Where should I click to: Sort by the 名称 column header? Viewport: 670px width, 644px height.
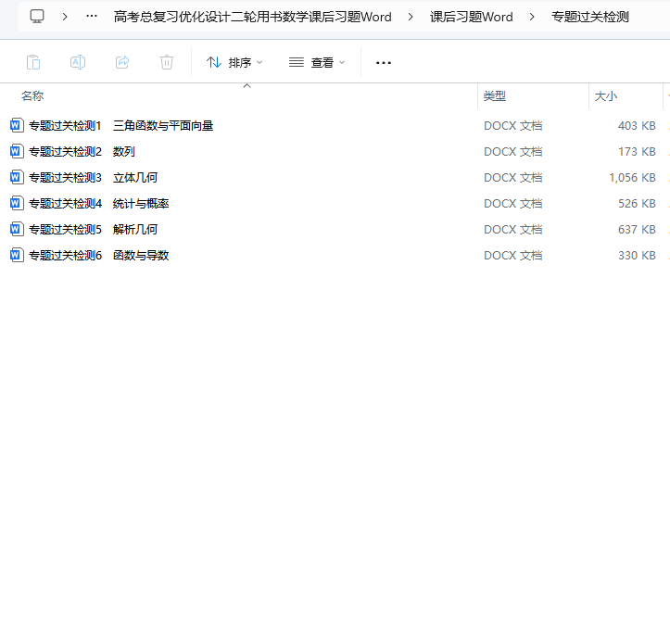pyautogui.click(x=32, y=96)
